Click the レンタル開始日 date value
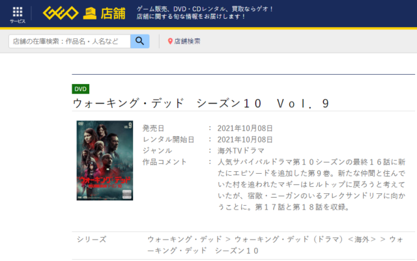Image resolution: width=417 pixels, height=261 pixels. coord(245,139)
